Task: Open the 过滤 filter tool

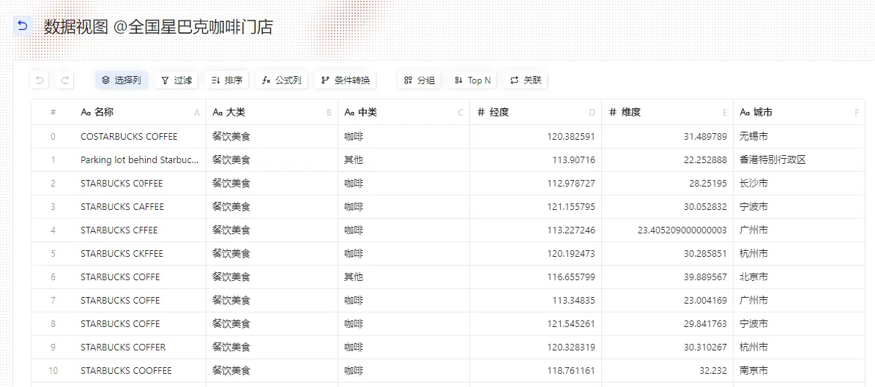Action: 176,80
